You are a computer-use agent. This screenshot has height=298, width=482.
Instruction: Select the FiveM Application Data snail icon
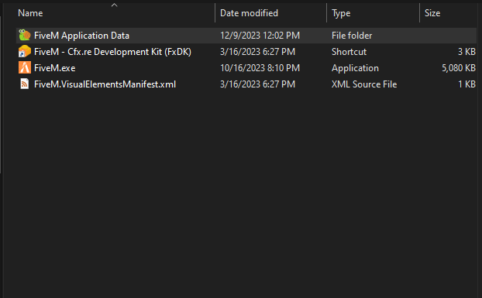pos(25,36)
